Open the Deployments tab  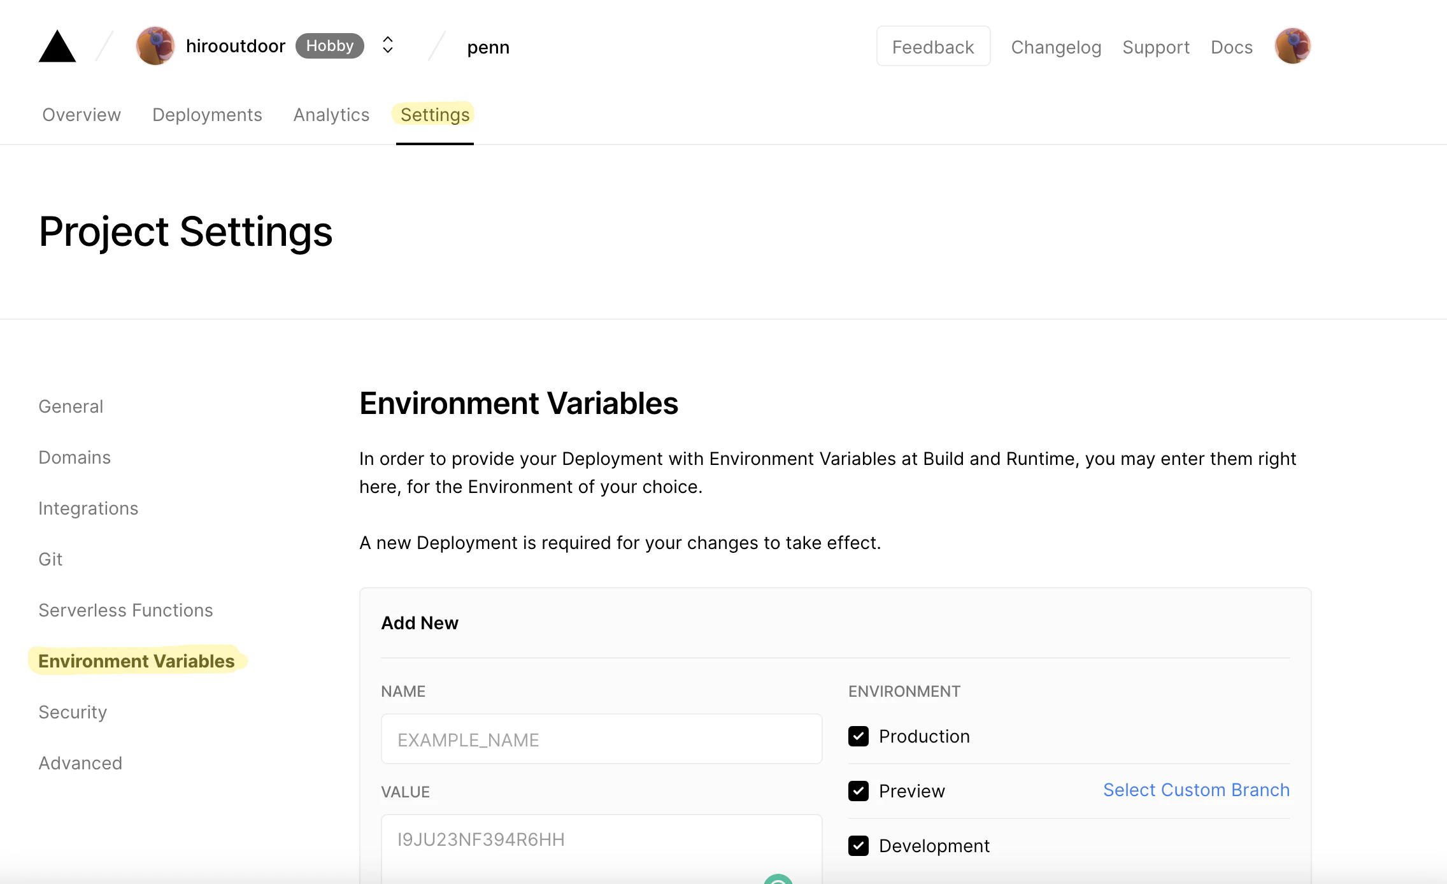[x=207, y=115]
